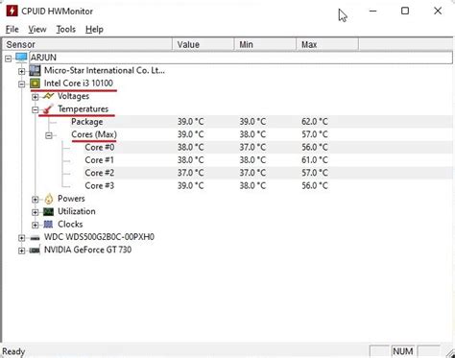Click the Voltages lightning icon
The height and width of the screenshot is (358, 455).
pyautogui.click(x=48, y=96)
